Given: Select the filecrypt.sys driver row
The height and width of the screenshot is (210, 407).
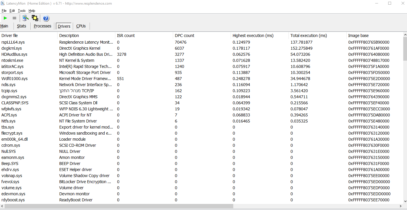Looking at the screenshot, I should click(201, 133).
